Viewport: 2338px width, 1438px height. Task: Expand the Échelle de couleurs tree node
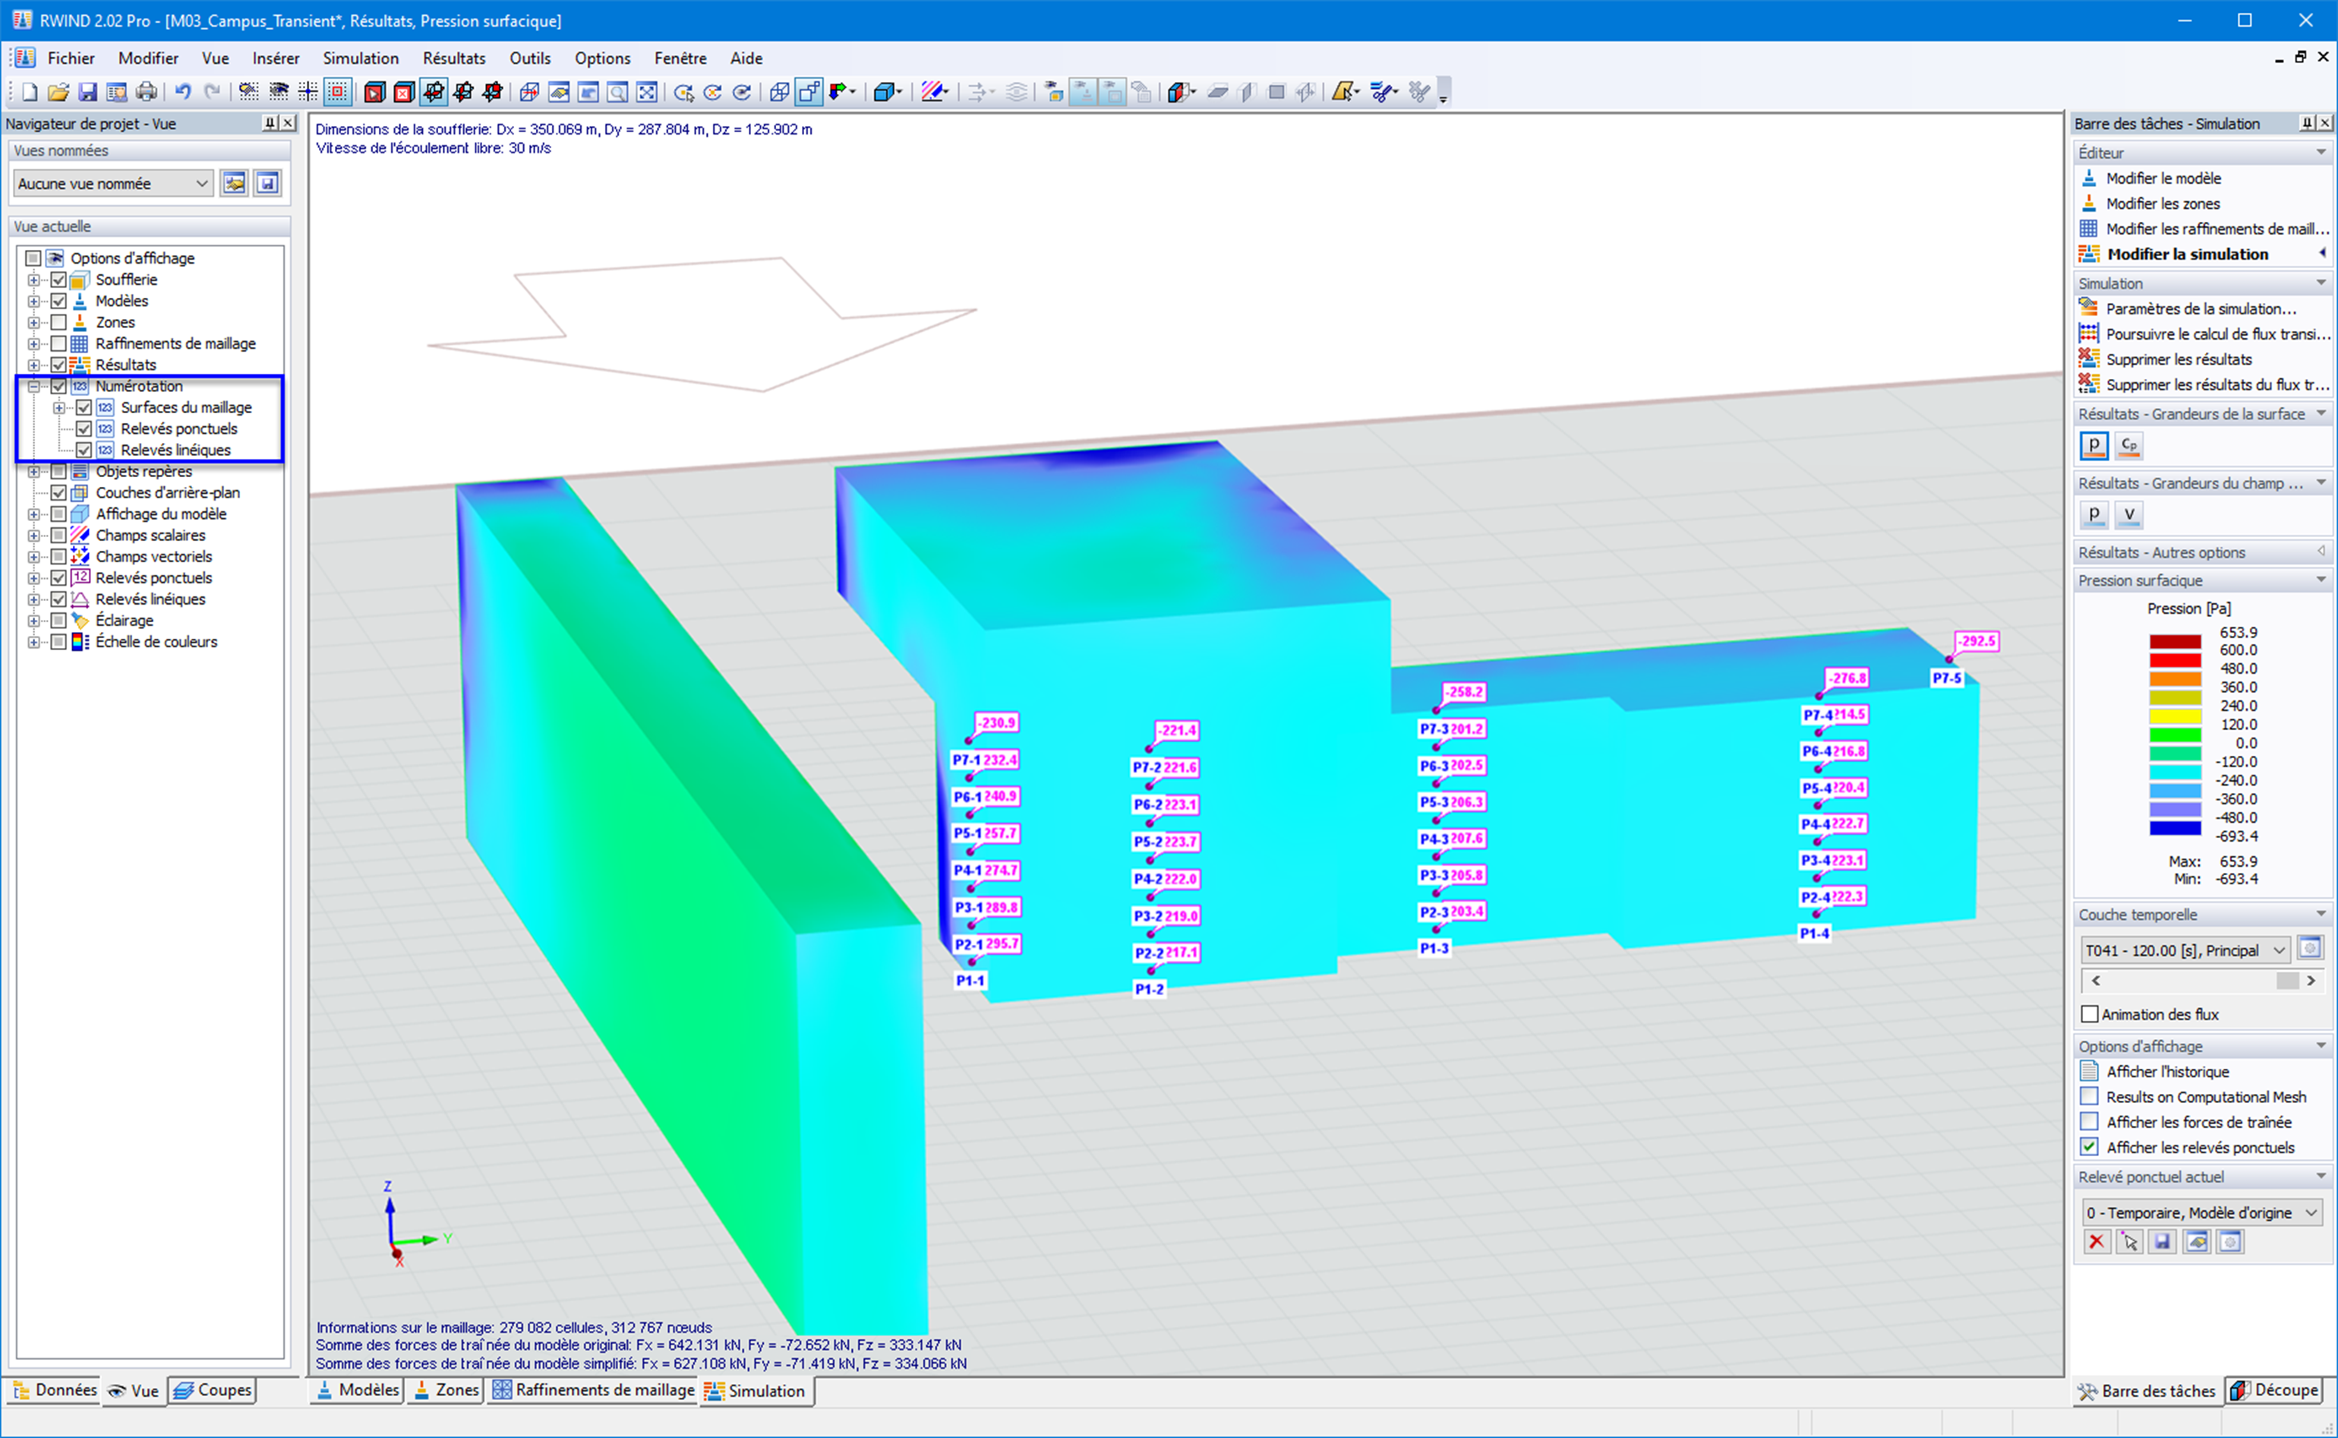click(33, 642)
